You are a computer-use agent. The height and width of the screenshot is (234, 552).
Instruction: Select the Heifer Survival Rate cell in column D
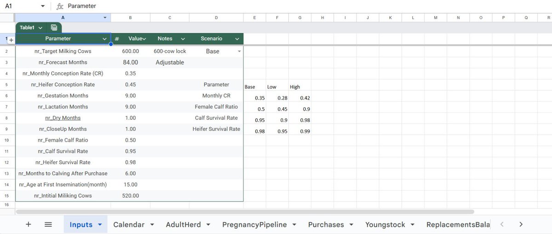(x=216, y=129)
